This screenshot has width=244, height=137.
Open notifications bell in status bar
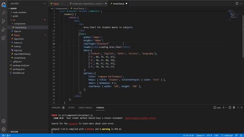click(x=241, y=135)
